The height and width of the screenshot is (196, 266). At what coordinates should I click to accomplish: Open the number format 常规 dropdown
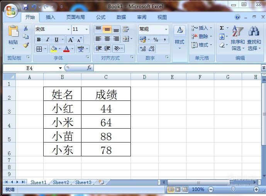point(166,29)
